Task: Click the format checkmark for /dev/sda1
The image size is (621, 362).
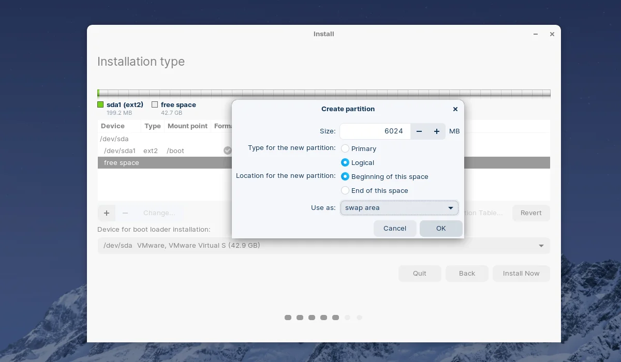Action: 227,150
